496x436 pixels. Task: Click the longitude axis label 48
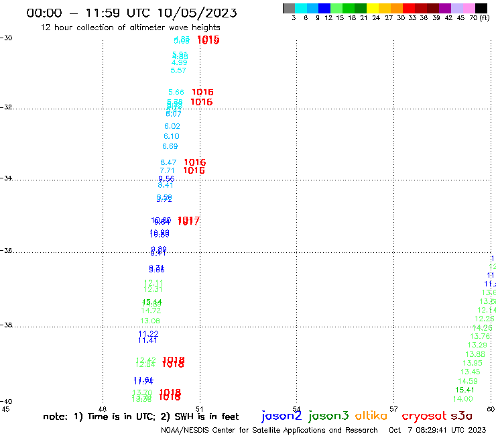[103, 409]
